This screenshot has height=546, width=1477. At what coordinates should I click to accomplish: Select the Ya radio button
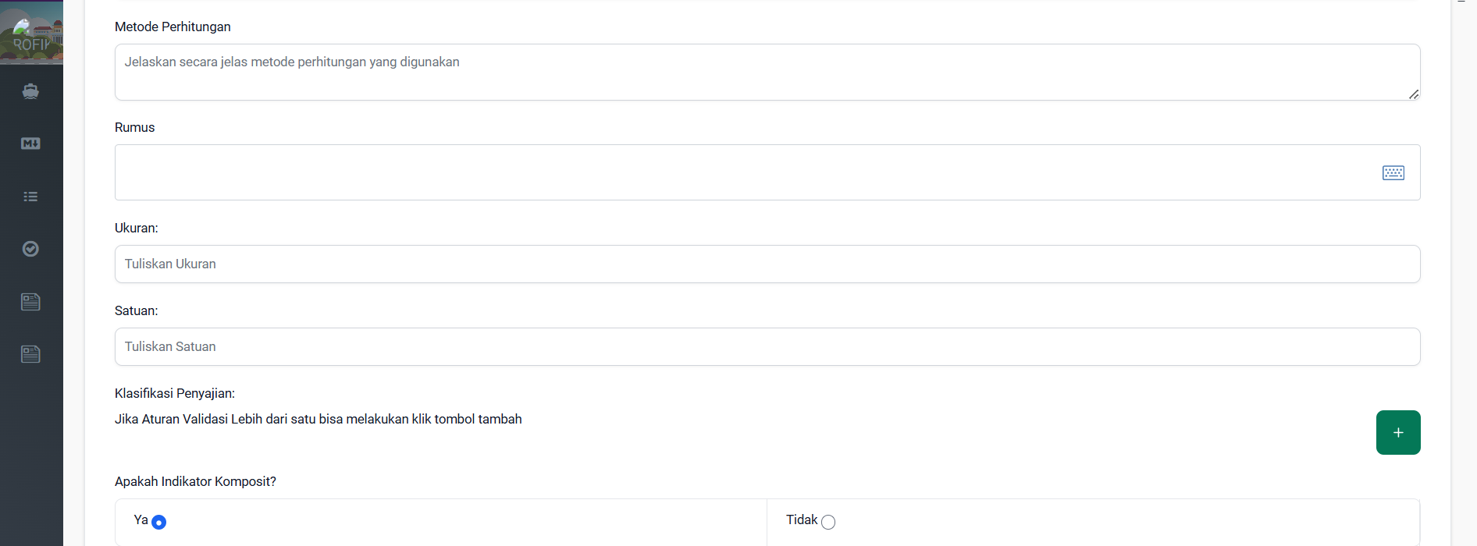point(158,523)
